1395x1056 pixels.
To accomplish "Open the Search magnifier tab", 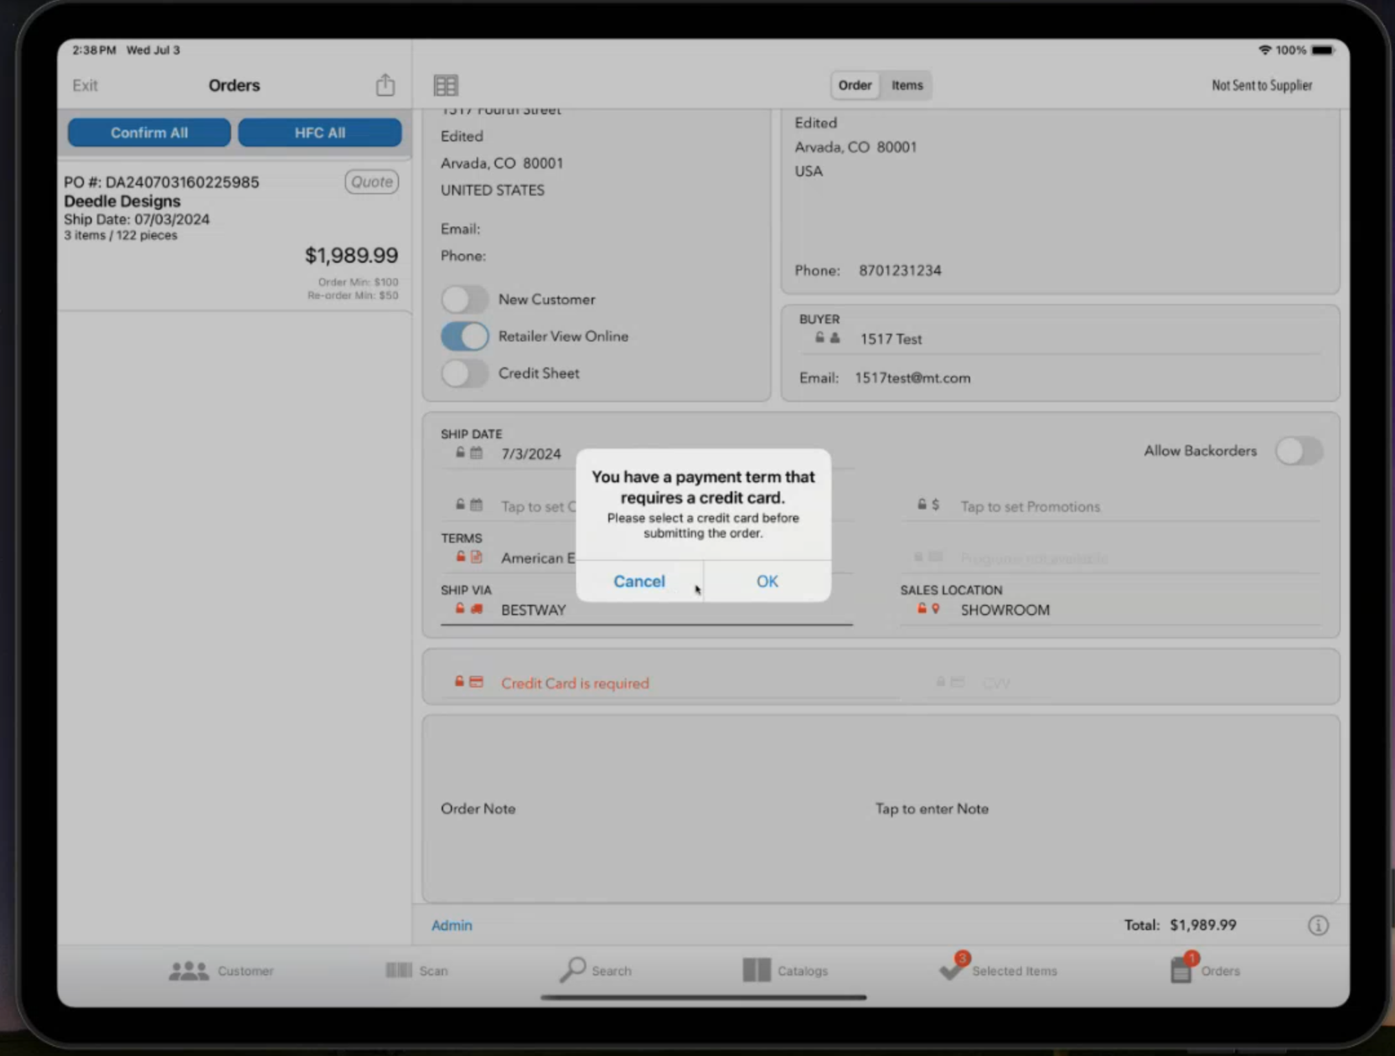I will click(x=595, y=970).
